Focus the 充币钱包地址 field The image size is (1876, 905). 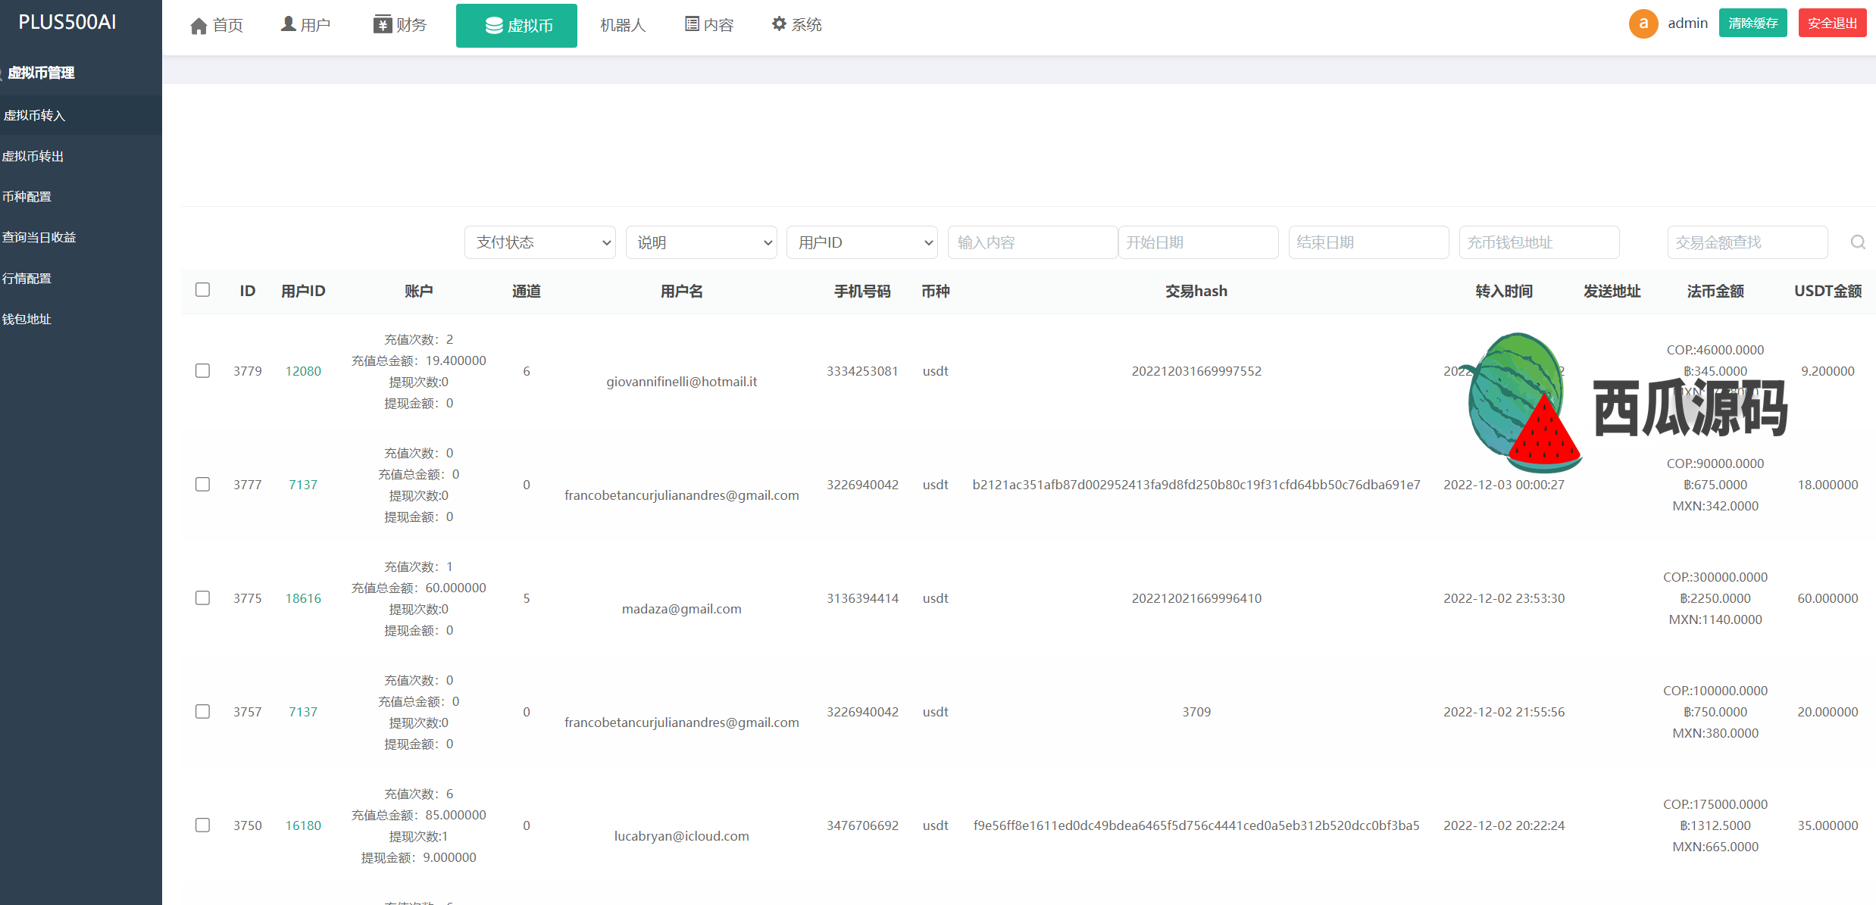[1540, 242]
